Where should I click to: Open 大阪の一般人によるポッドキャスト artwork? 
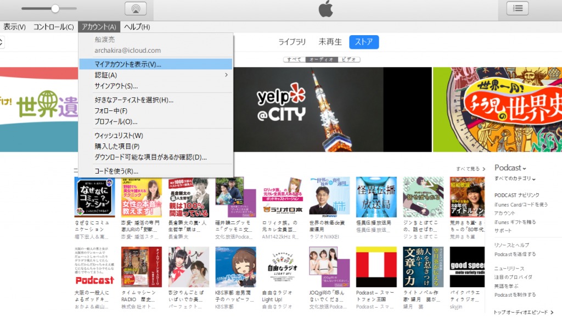pos(94,267)
